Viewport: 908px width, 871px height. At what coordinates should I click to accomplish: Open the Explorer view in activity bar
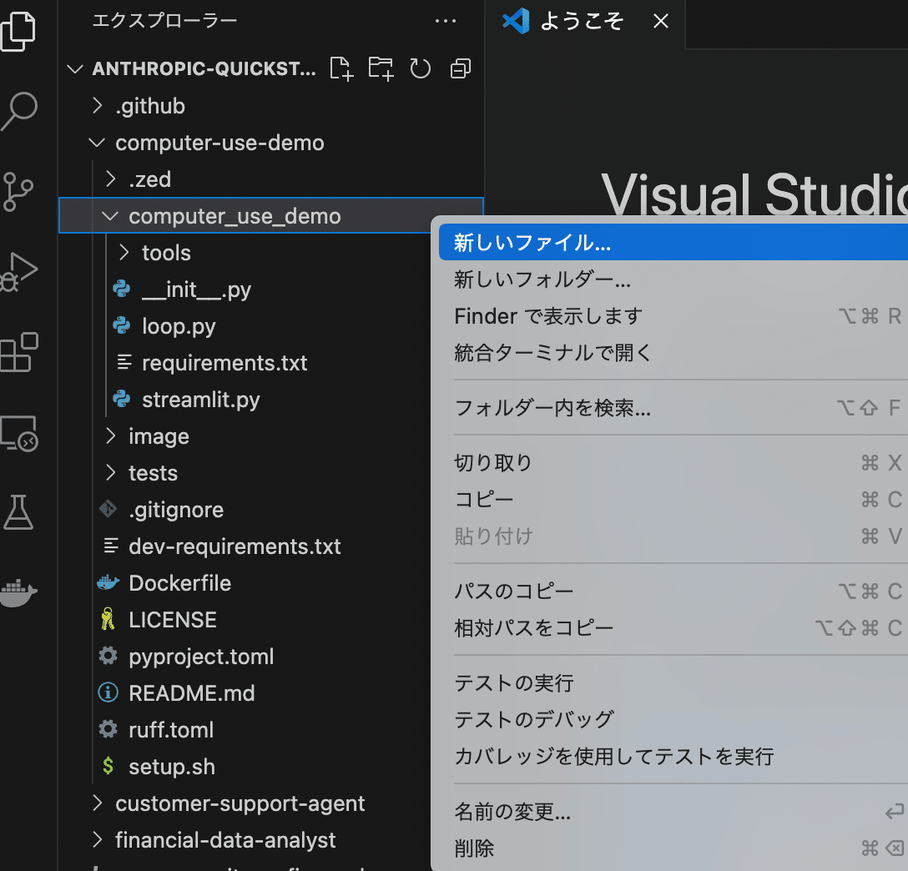click(x=18, y=31)
